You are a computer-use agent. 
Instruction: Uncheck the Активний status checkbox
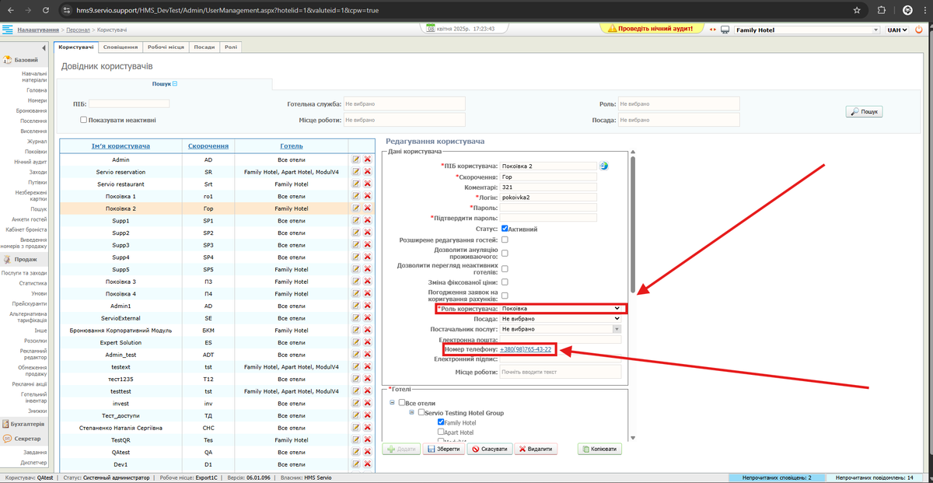coord(505,229)
